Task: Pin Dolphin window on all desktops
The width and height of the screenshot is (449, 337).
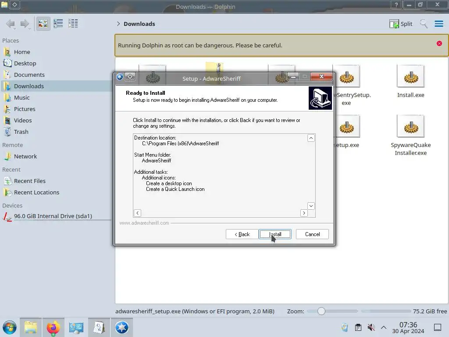Action: click(14, 4)
